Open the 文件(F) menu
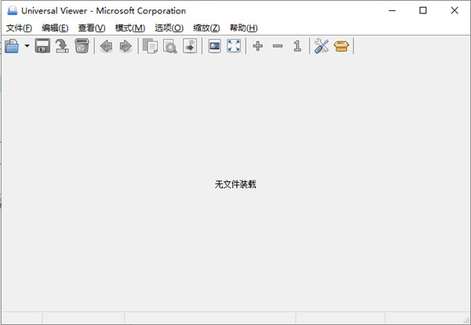This screenshot has height=325, width=471. [x=19, y=28]
